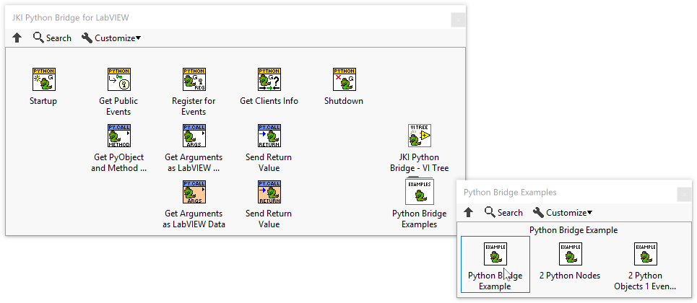This screenshot has width=697, height=303.
Task: Select the Startup VI icon
Action: (x=43, y=79)
